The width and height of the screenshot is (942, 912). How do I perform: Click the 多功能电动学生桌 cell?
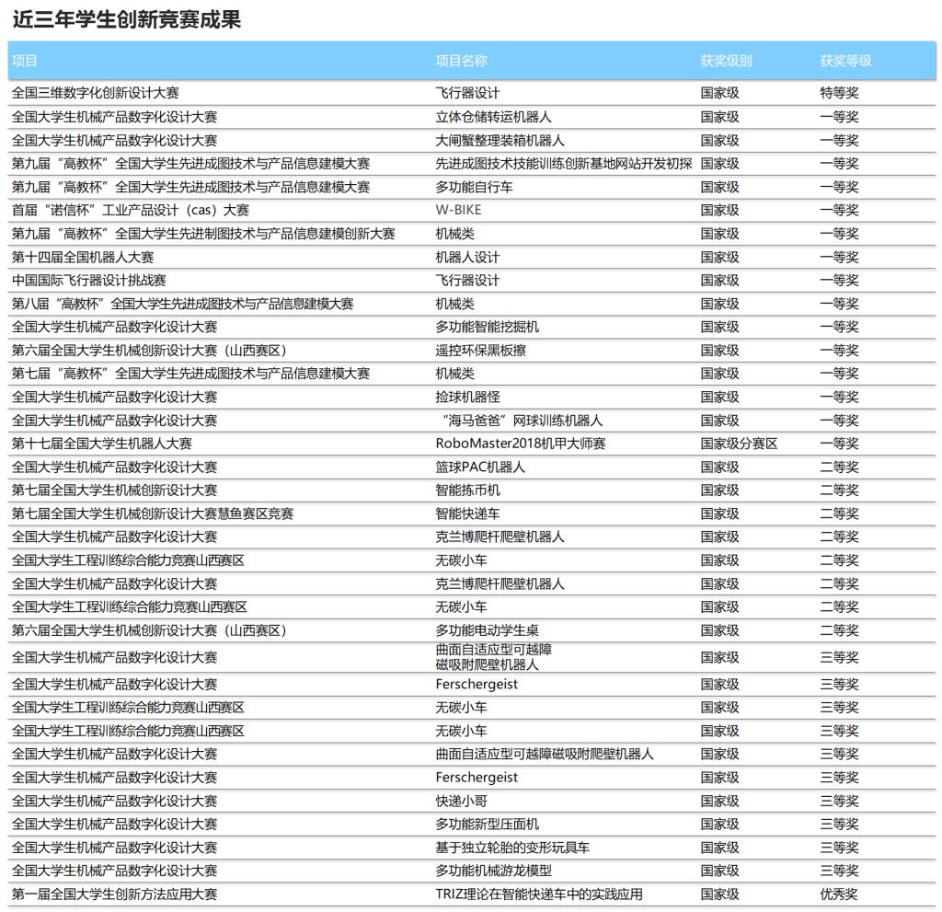(x=488, y=630)
